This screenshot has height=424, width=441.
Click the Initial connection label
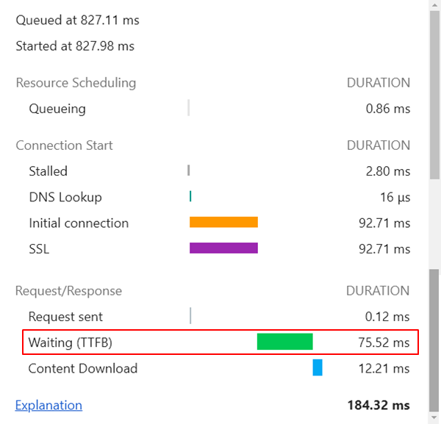pyautogui.click(x=79, y=223)
